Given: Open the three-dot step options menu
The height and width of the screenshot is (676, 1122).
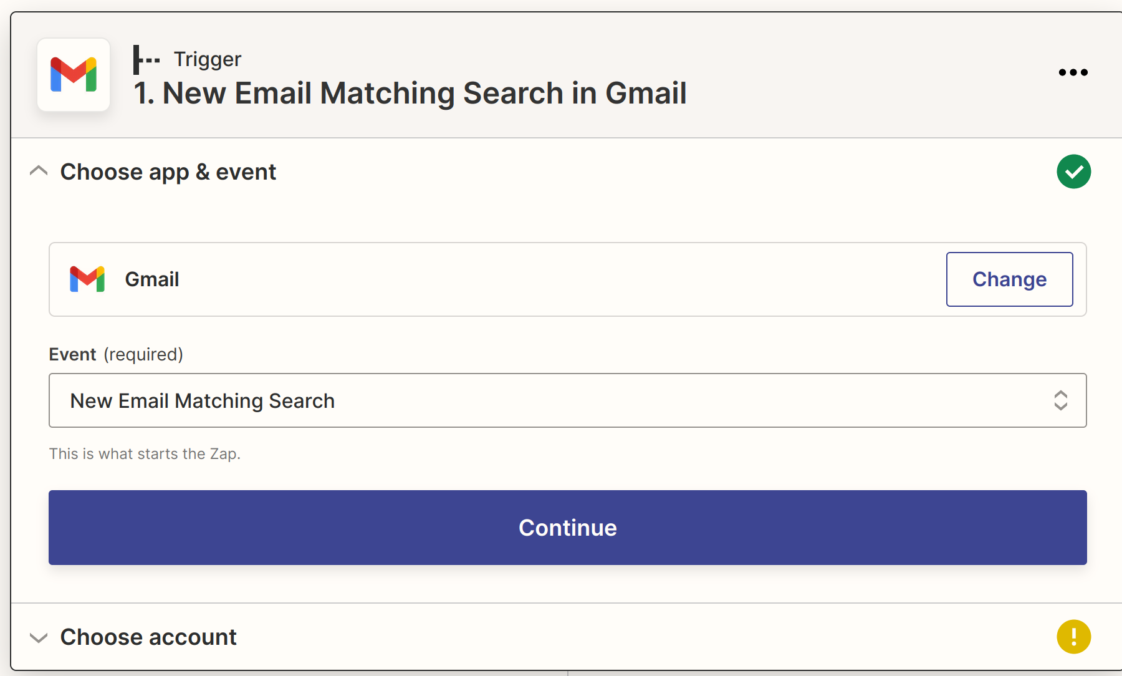Looking at the screenshot, I should coord(1073,72).
